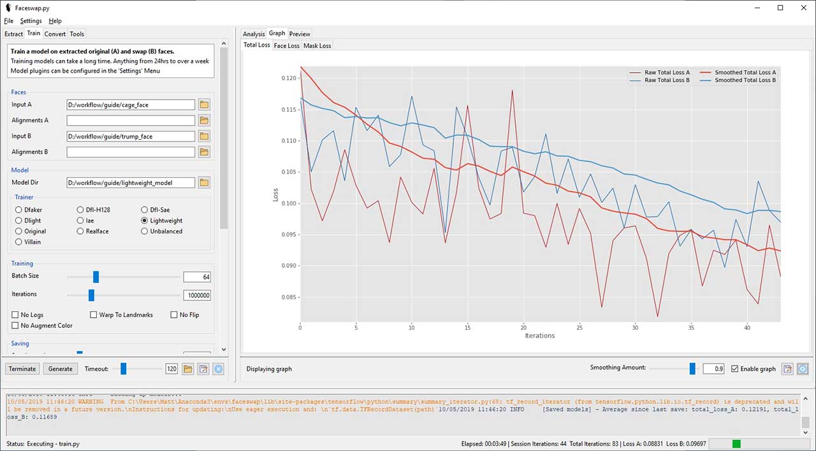Viewport: 816px width, 451px height.
Task: Click round icon right of graph save
Action: tap(803, 369)
